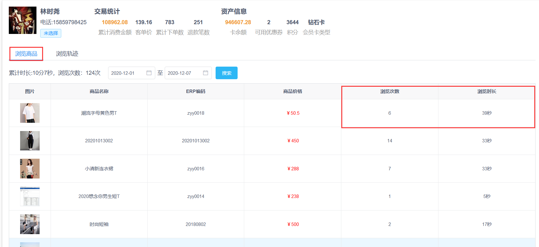The width and height of the screenshot is (539, 247).
Task: Click browse duration 39秒
Action: coord(487,113)
